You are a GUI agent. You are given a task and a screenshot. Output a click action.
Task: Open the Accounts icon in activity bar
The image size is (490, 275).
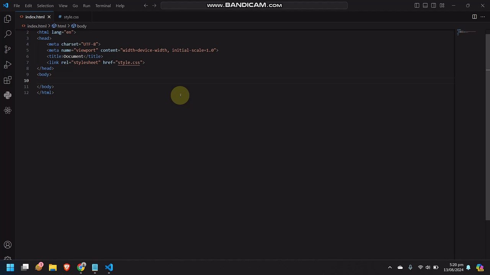click(8, 245)
